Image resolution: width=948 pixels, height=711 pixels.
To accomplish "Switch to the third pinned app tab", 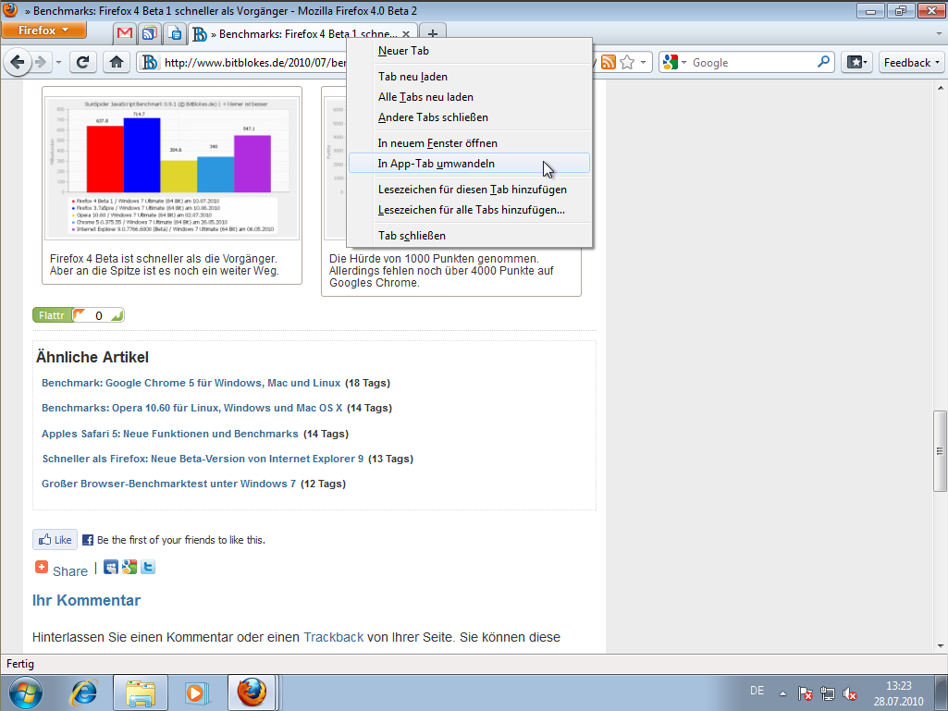I will click(x=175, y=33).
